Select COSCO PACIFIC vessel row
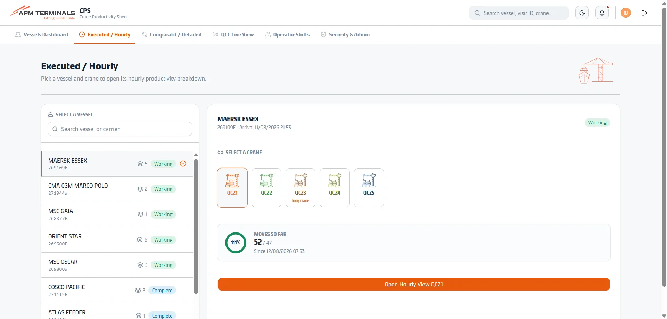The width and height of the screenshot is (667, 319). coord(117,290)
